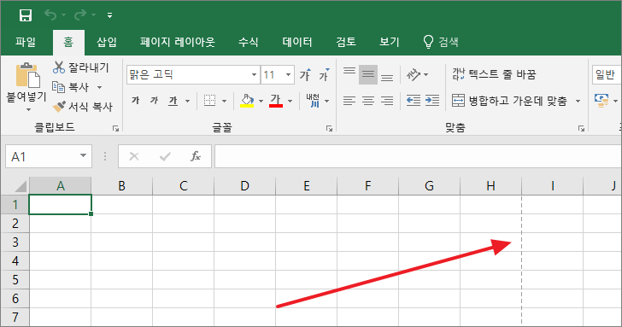Click the 붙여넣기 clipboard paste icon

[x=27, y=75]
